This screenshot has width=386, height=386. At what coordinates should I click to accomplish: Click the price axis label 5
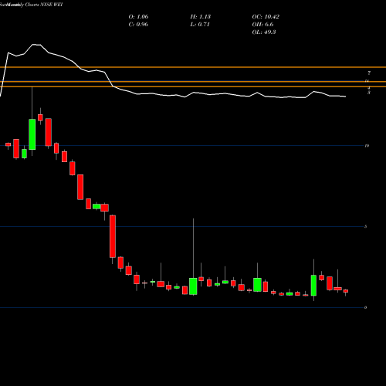pos(366,226)
